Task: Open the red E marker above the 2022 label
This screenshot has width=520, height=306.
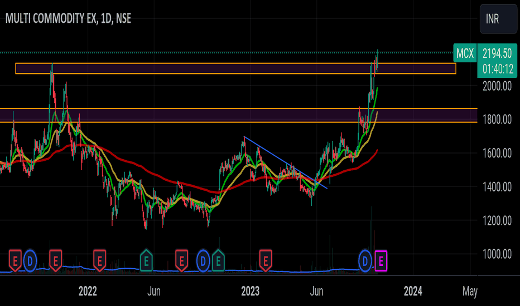Action: (99, 261)
